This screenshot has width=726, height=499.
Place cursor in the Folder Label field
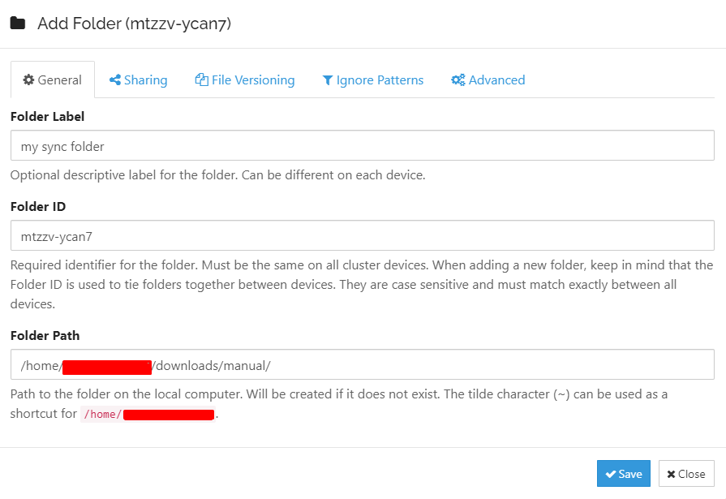pyautogui.click(x=362, y=145)
